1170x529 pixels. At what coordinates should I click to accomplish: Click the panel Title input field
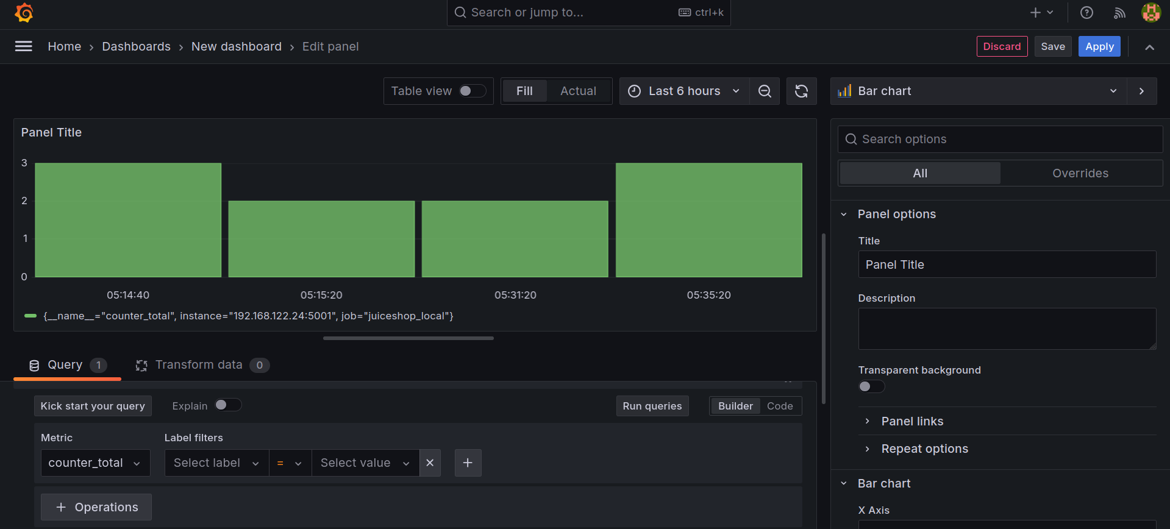point(1007,264)
